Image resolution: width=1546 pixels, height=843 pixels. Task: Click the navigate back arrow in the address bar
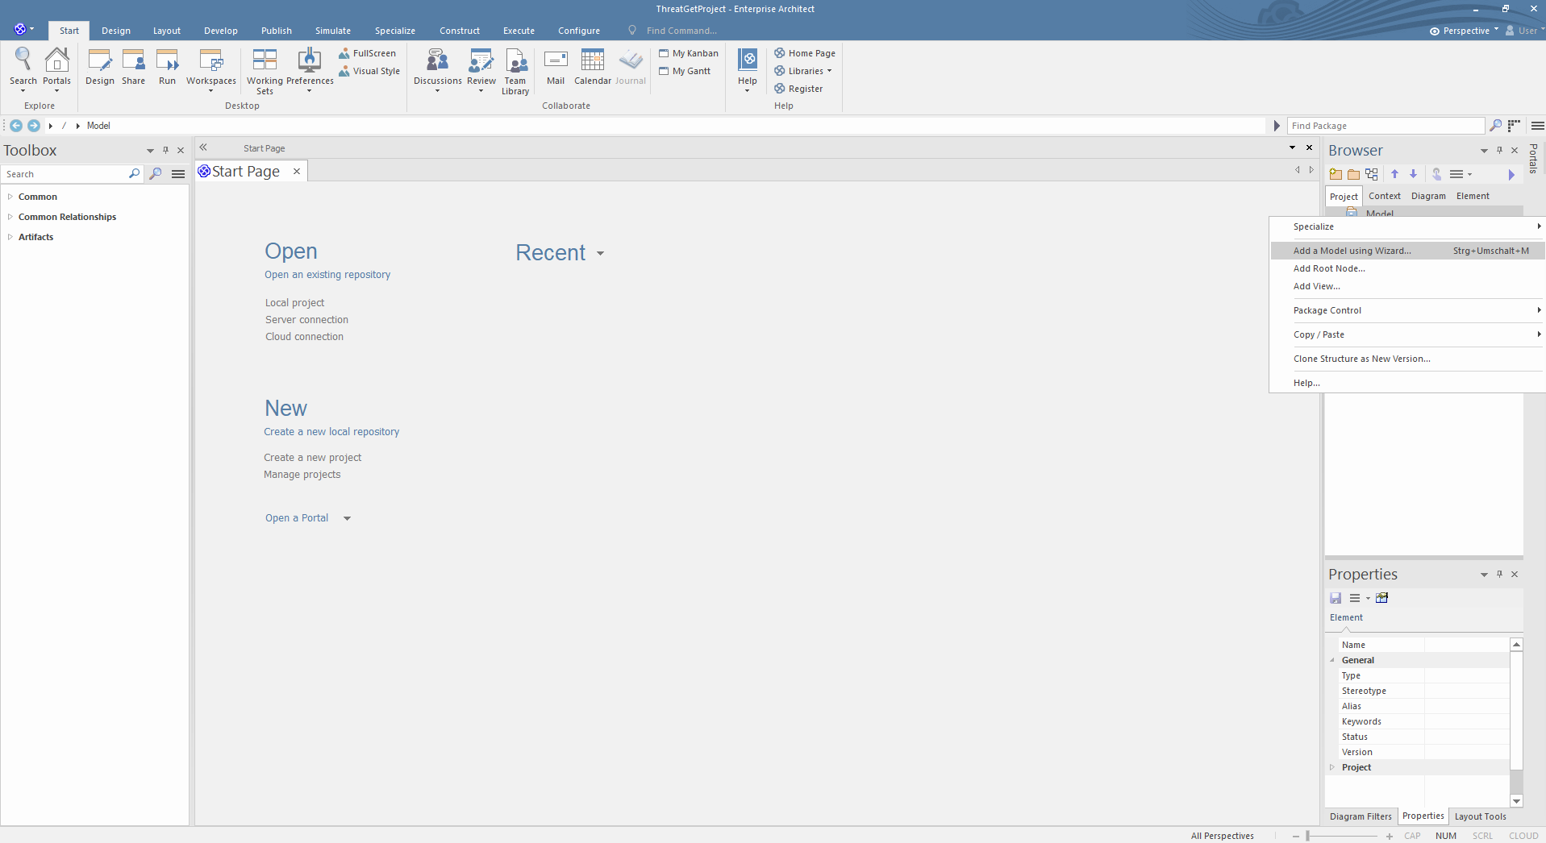16,126
